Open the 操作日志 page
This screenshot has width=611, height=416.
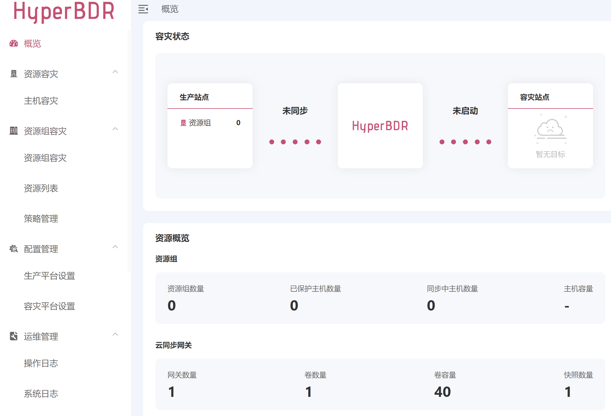tap(41, 363)
